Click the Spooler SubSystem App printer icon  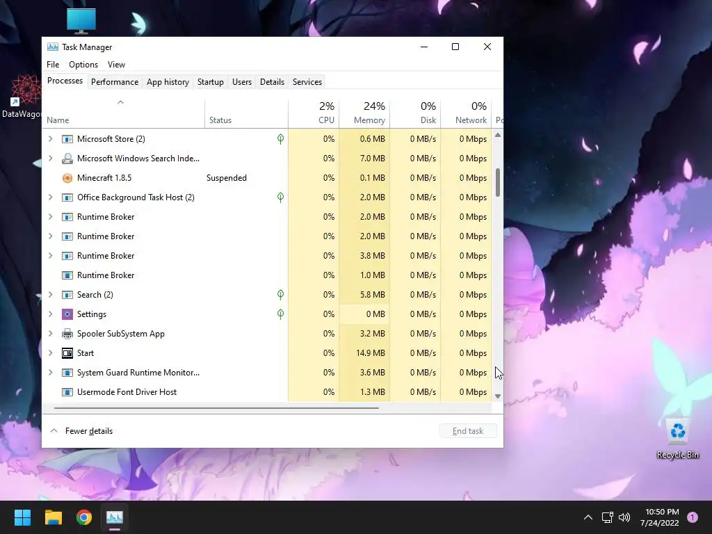tap(67, 334)
